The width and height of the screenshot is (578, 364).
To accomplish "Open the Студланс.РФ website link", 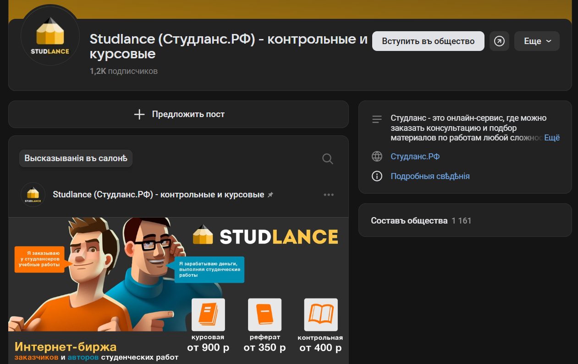I will [415, 157].
